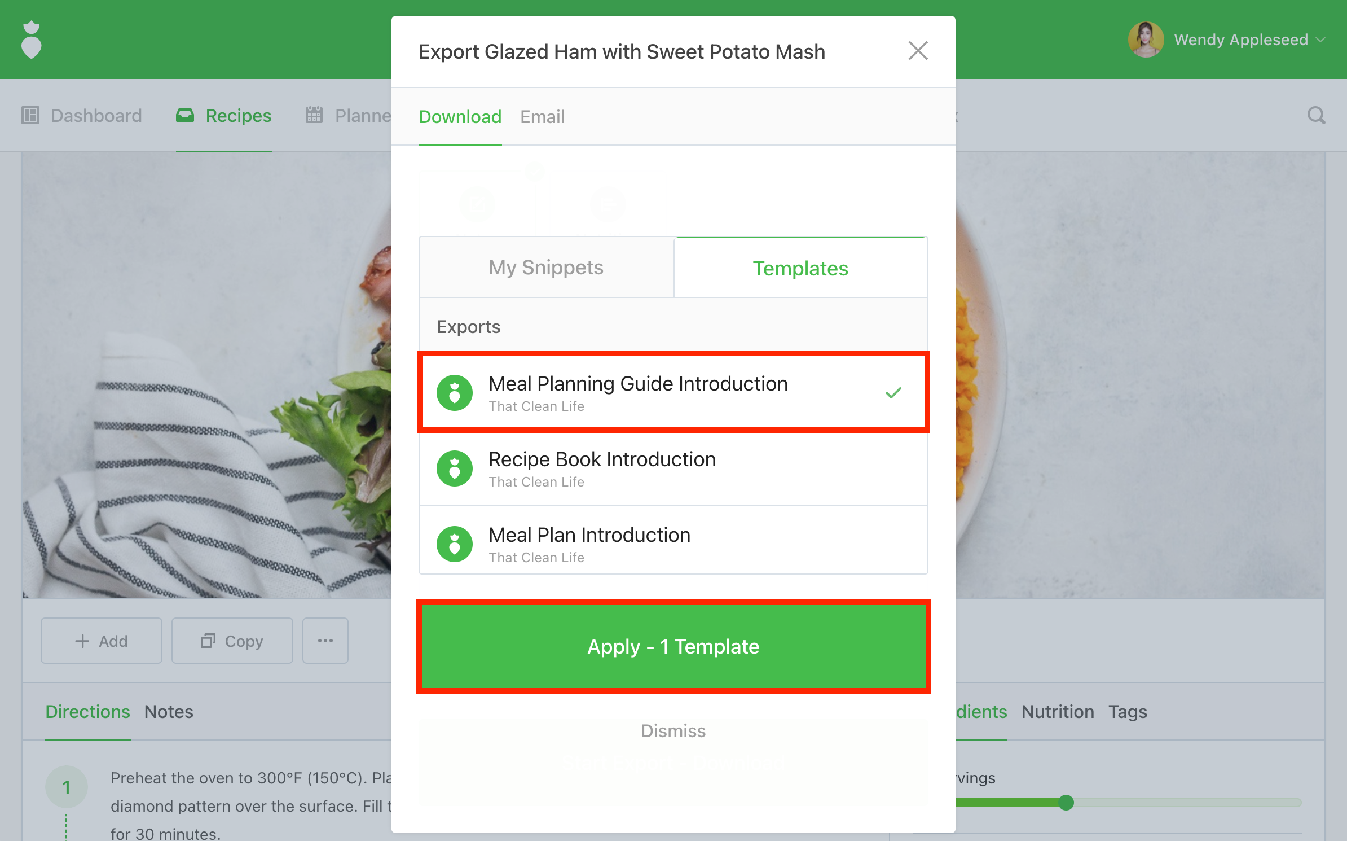
Task: Switch to the My Snippets tab
Action: coord(546,268)
